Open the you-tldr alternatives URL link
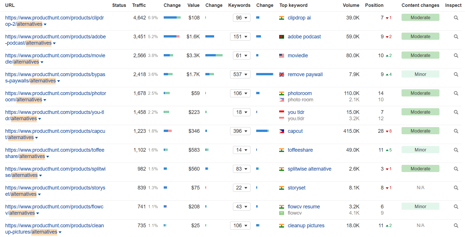 (x=55, y=115)
